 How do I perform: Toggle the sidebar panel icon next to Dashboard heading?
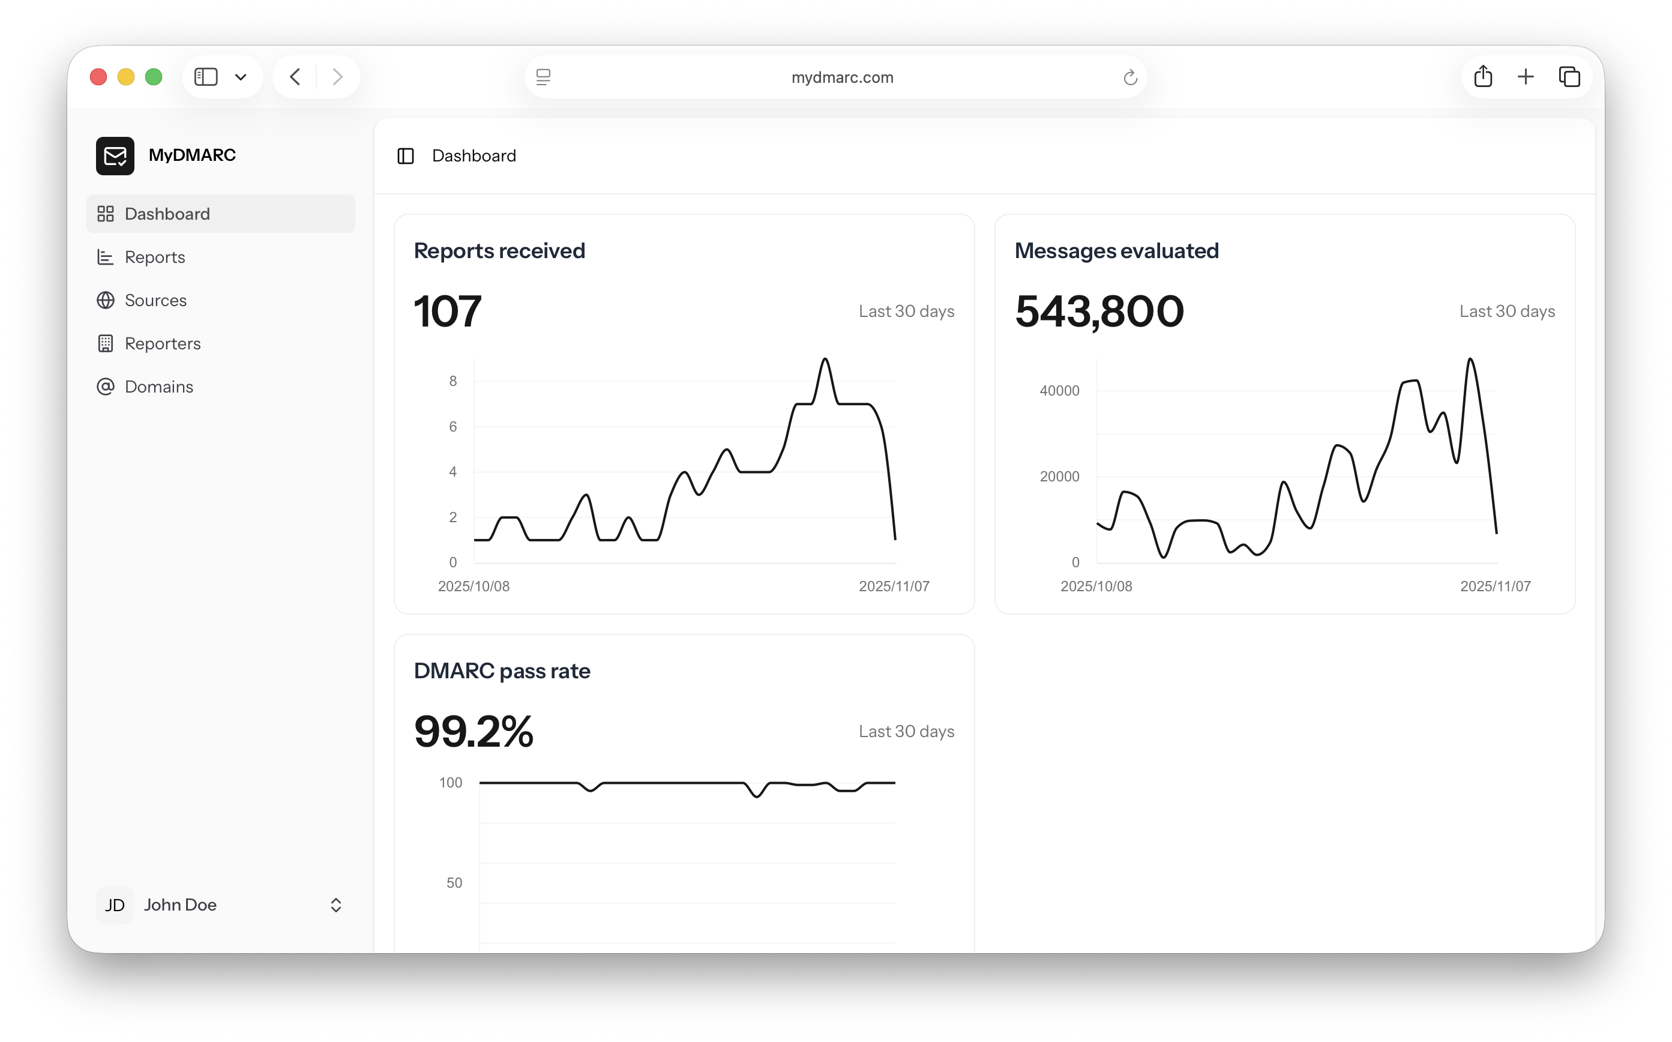point(406,155)
